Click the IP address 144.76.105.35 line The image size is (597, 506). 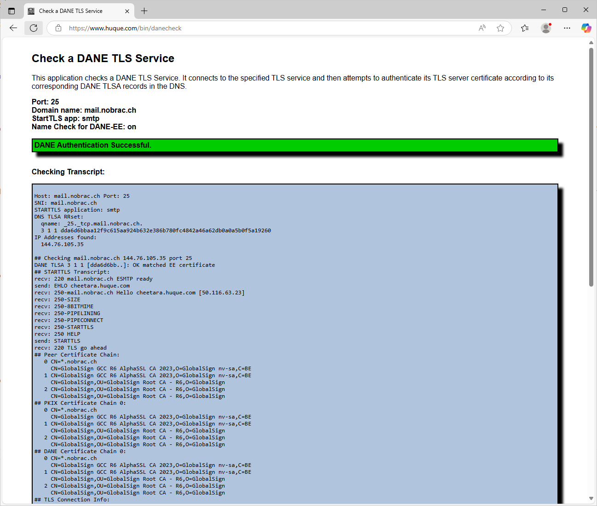(62, 244)
